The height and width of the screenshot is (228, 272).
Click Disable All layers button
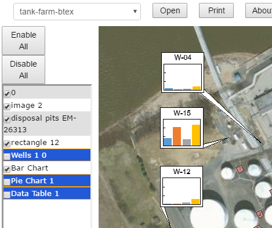pos(23,70)
